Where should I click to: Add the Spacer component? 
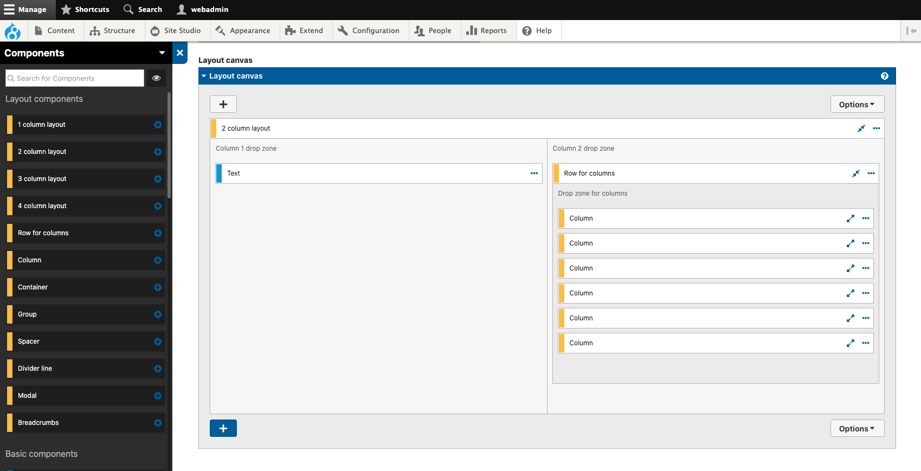[x=158, y=341]
